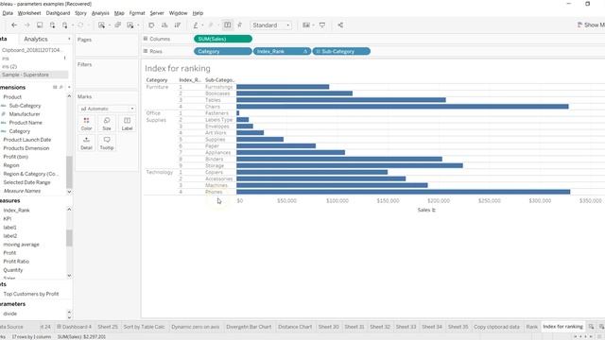Open the Divergent Bar Chart sheet tab

point(249,327)
